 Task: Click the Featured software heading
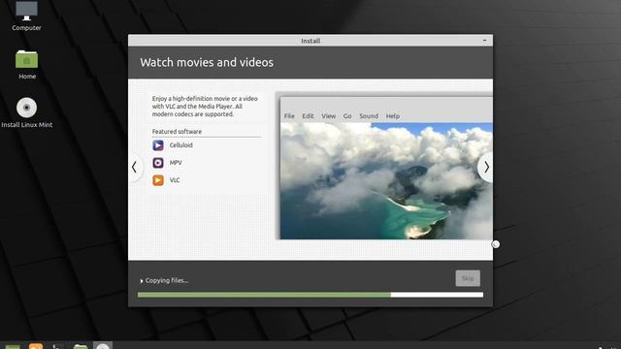pos(177,132)
